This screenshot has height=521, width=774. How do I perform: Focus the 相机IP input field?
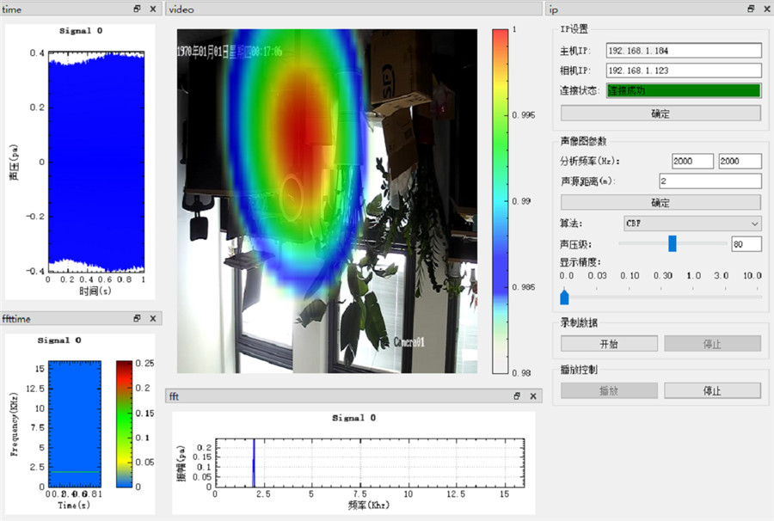684,70
